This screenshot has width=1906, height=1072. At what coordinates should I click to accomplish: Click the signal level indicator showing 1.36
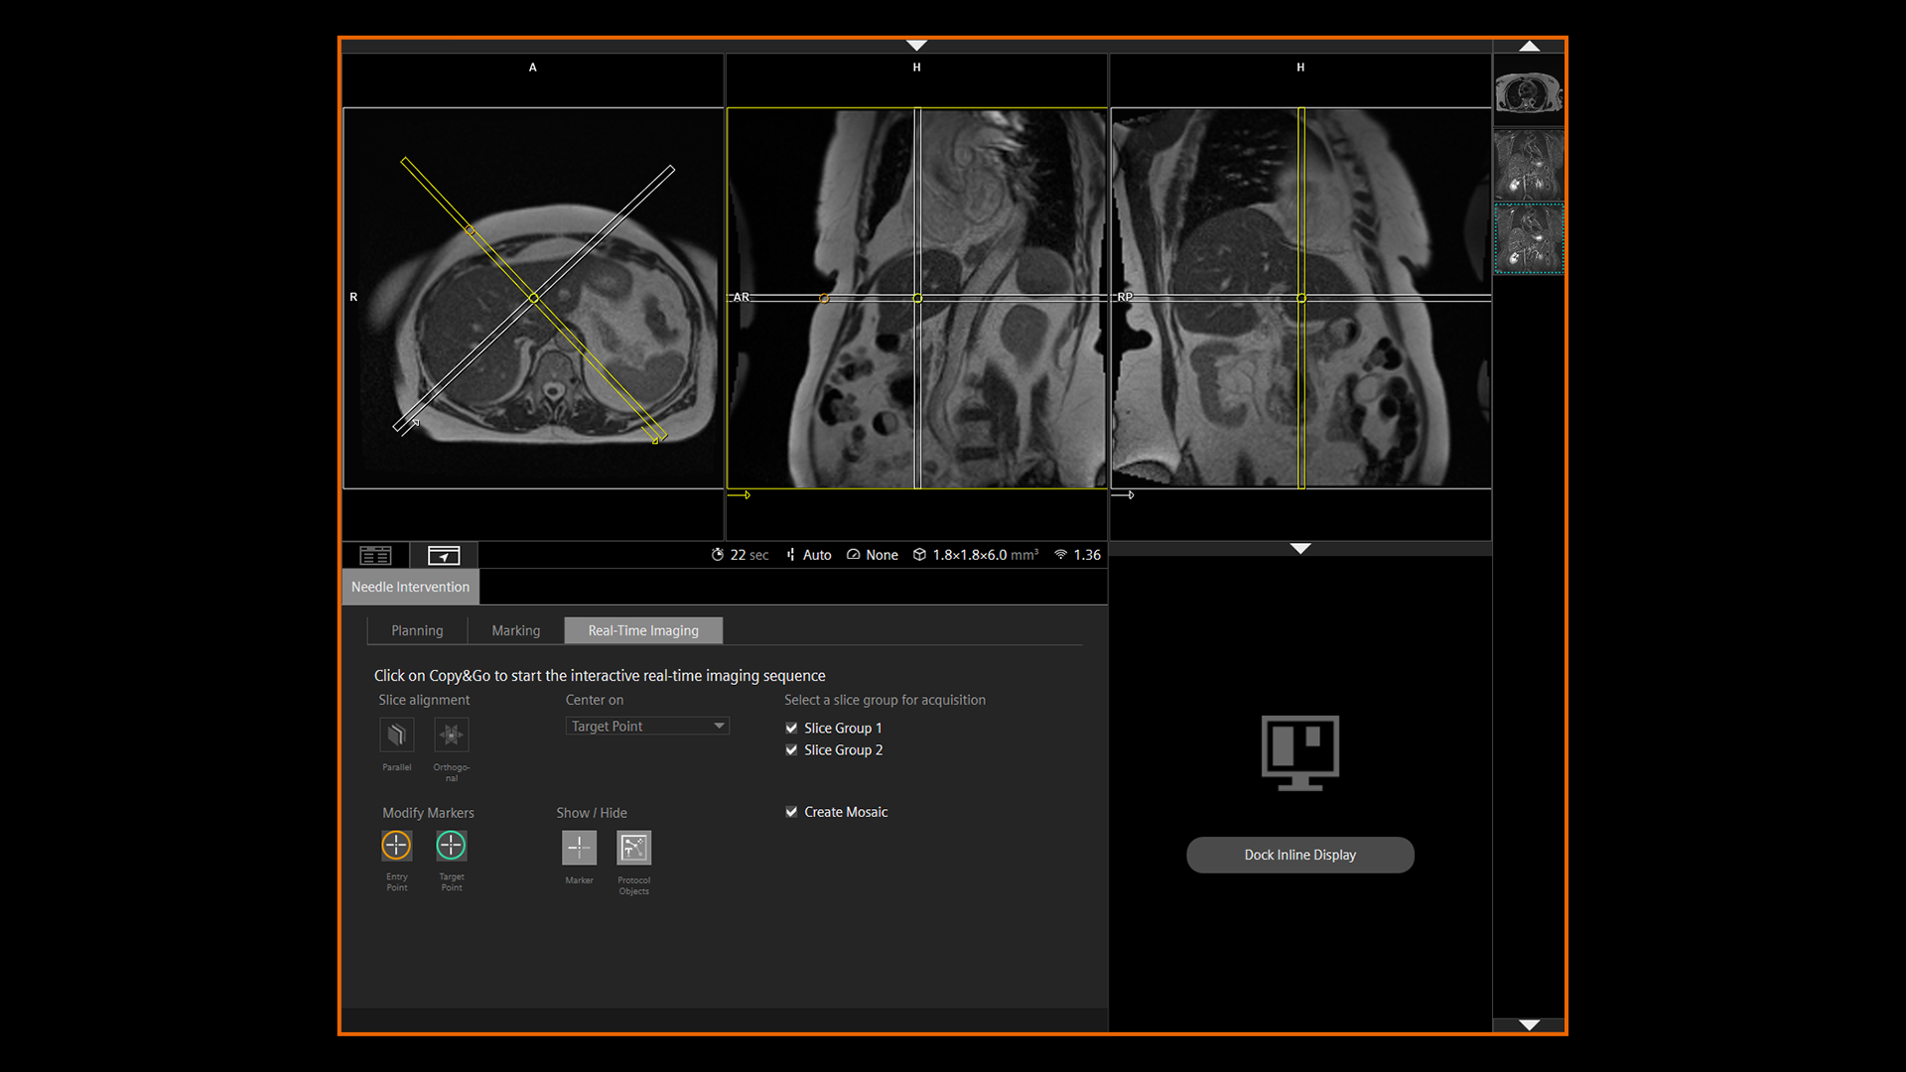point(1077,554)
